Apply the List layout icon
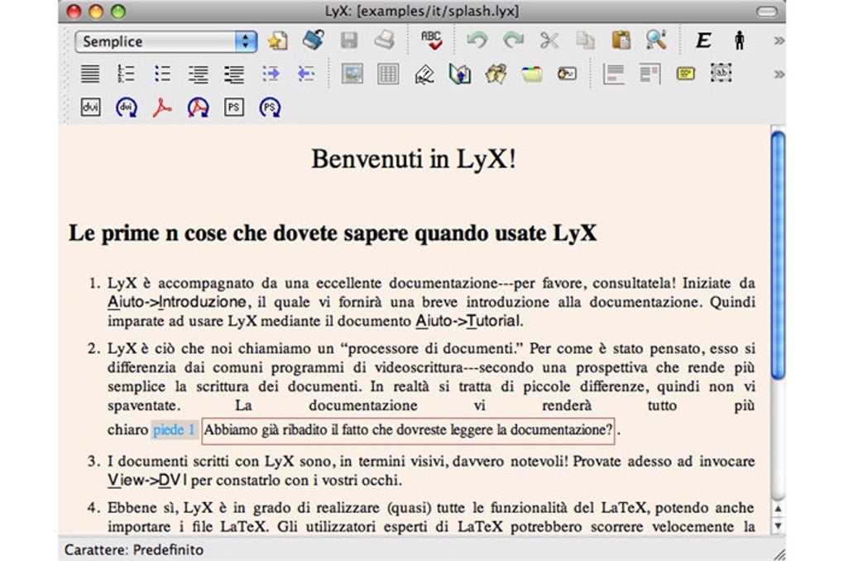This screenshot has height=561, width=844. 198,74
